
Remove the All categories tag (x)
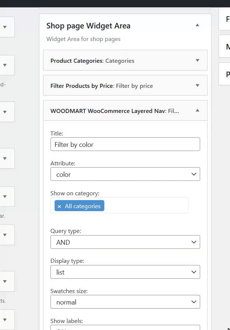(59, 206)
